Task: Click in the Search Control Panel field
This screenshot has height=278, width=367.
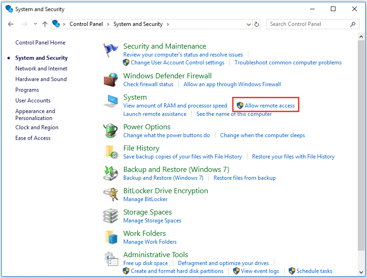Action: [308, 24]
